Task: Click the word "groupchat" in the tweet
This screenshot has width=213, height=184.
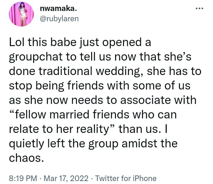Action: [x=36, y=57]
